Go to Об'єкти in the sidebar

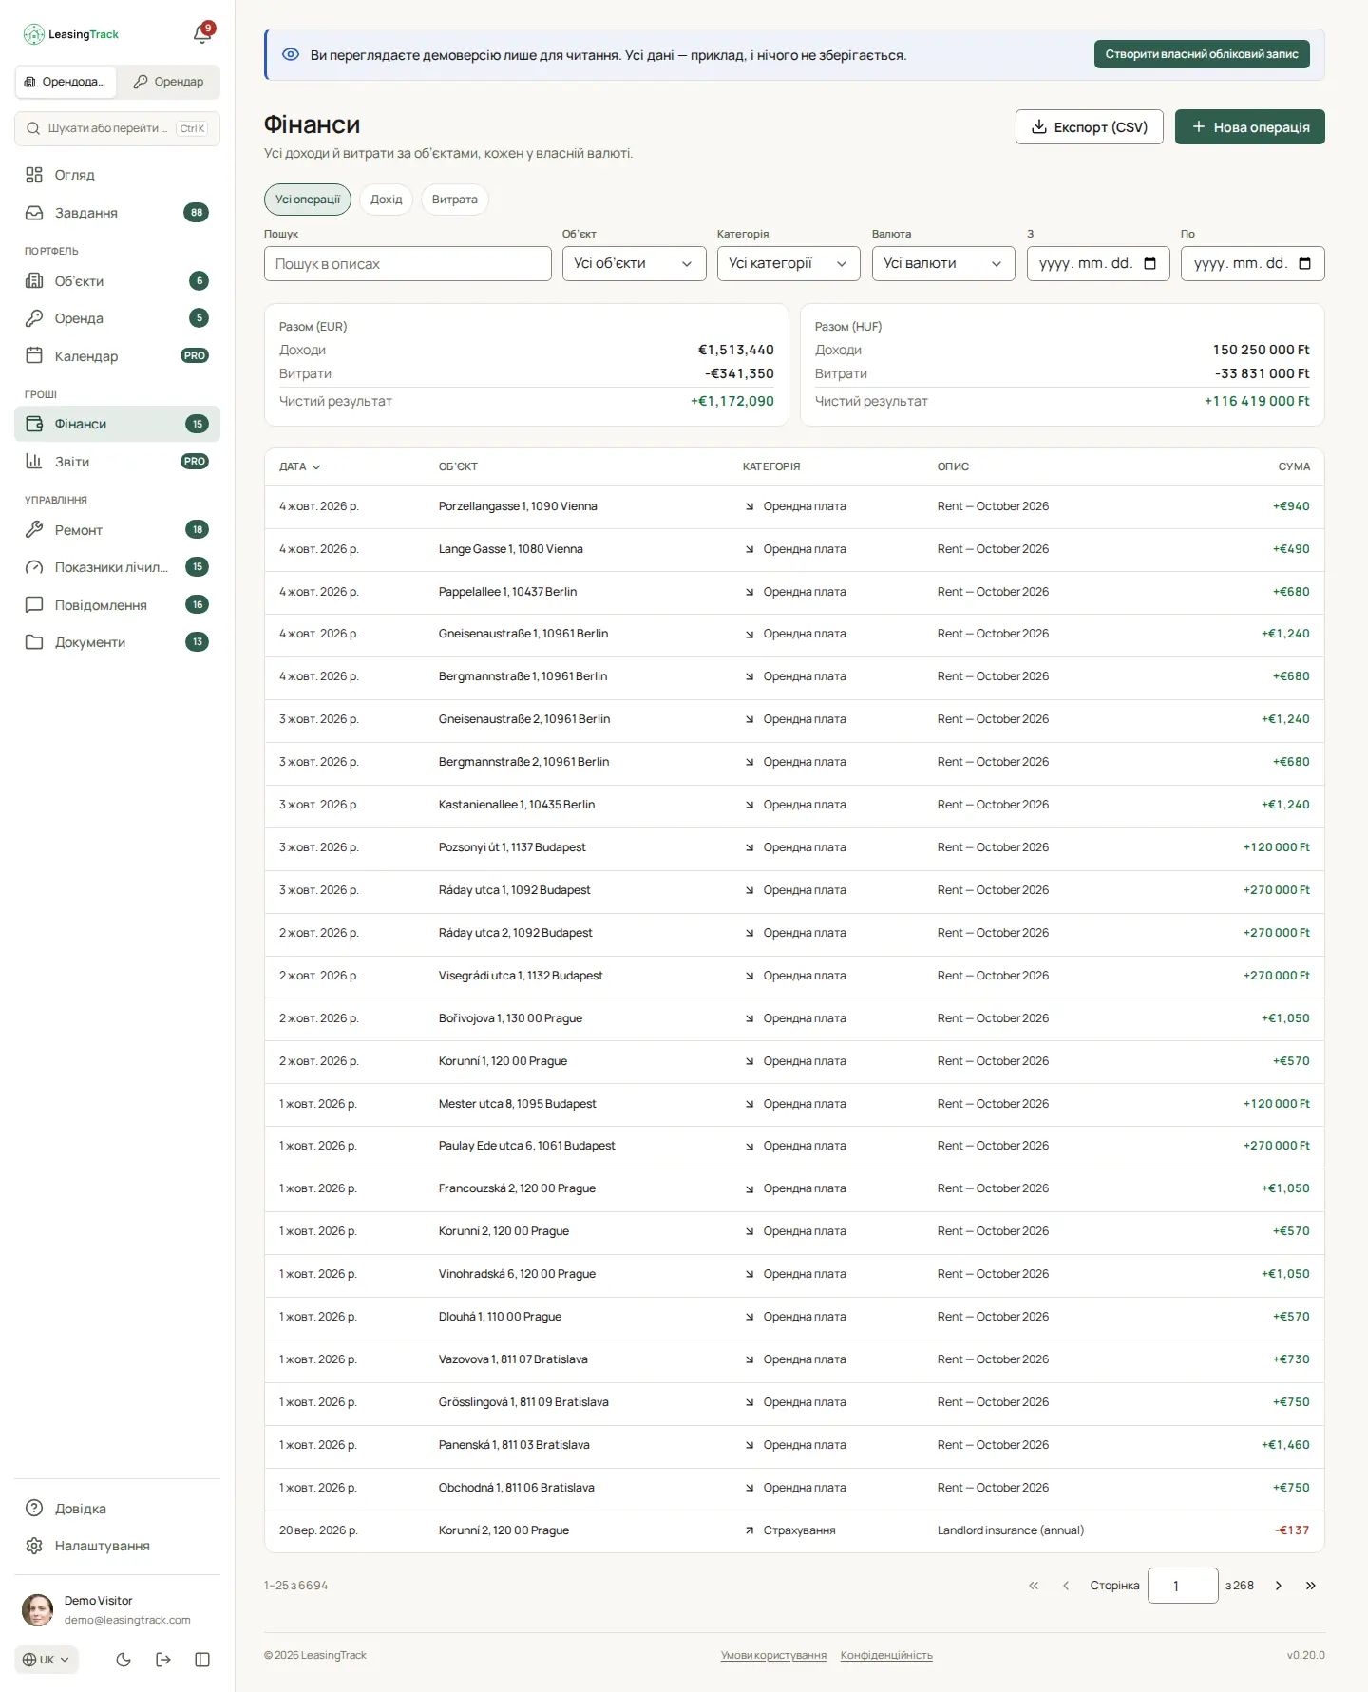pyautogui.click(x=117, y=281)
